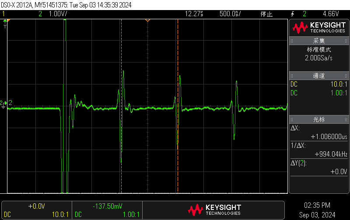Screen dimensions: 350x220
Task: Select the trigger source 2 indicator
Action: point(304,14)
